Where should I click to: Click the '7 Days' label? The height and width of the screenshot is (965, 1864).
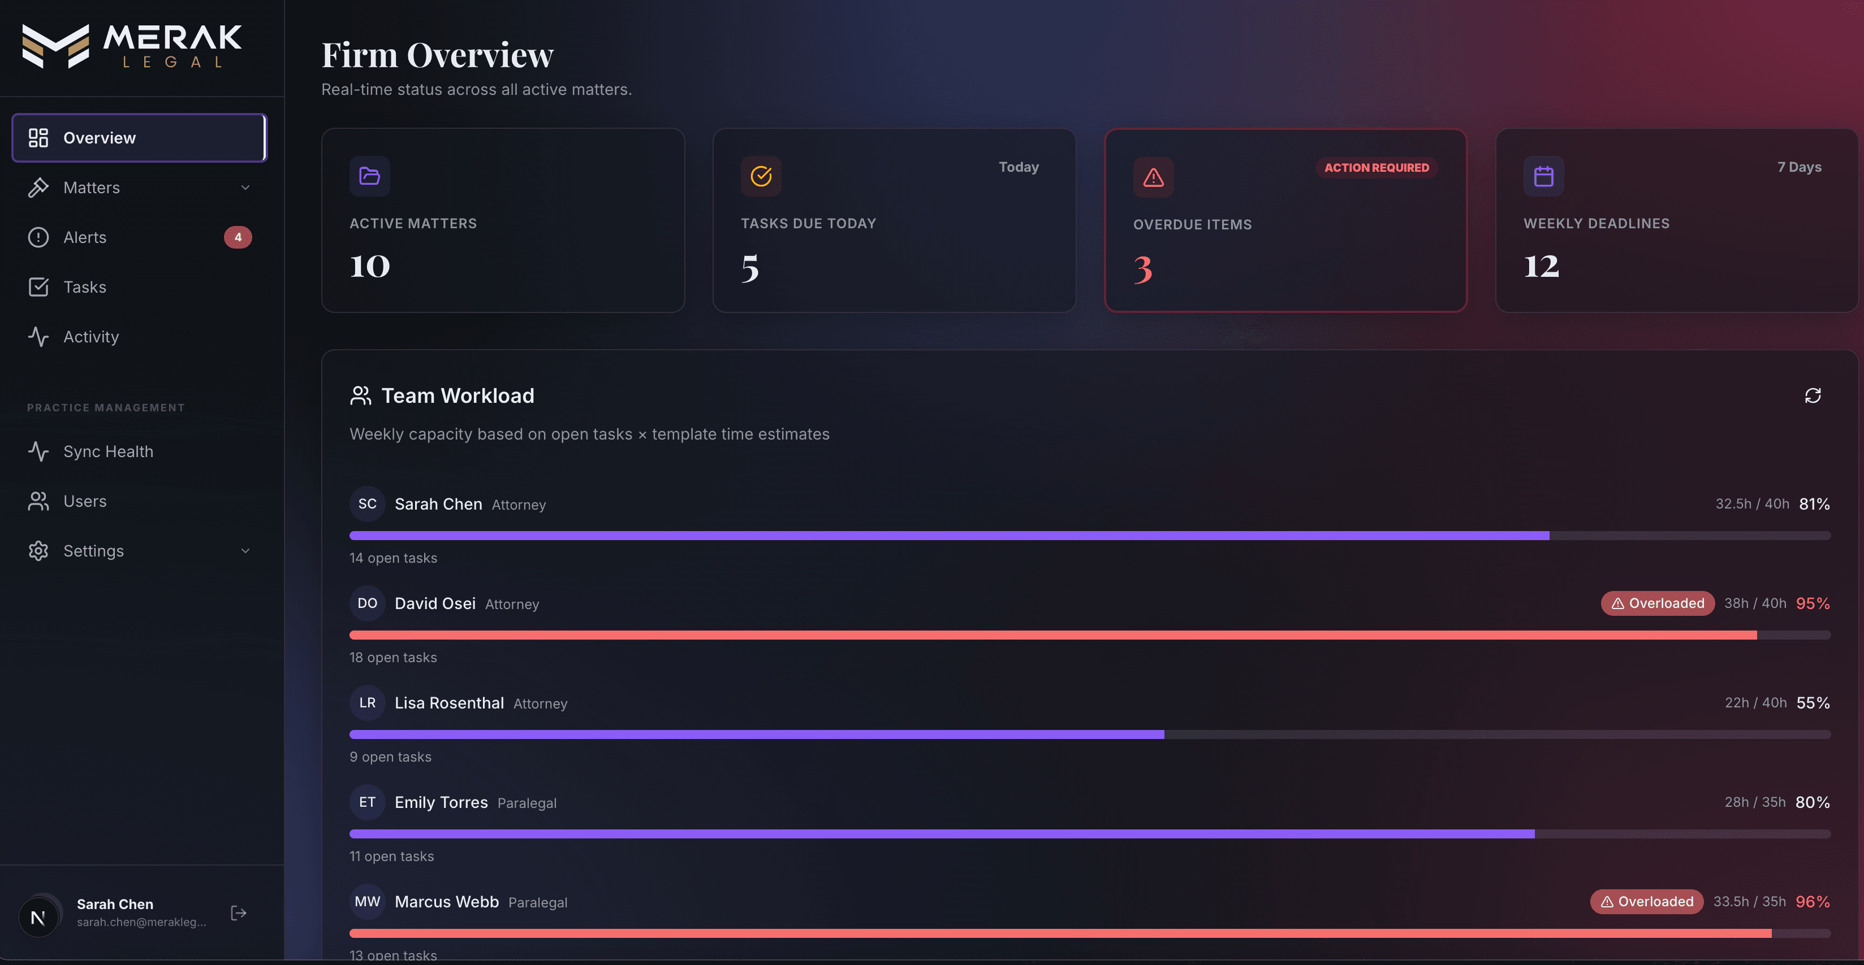pyautogui.click(x=1800, y=167)
